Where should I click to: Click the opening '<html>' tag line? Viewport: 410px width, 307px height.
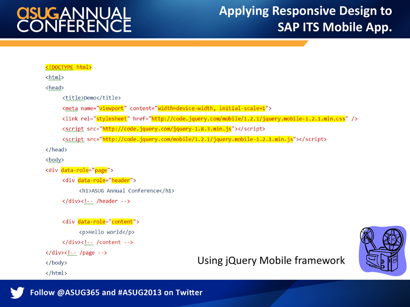click(54, 78)
